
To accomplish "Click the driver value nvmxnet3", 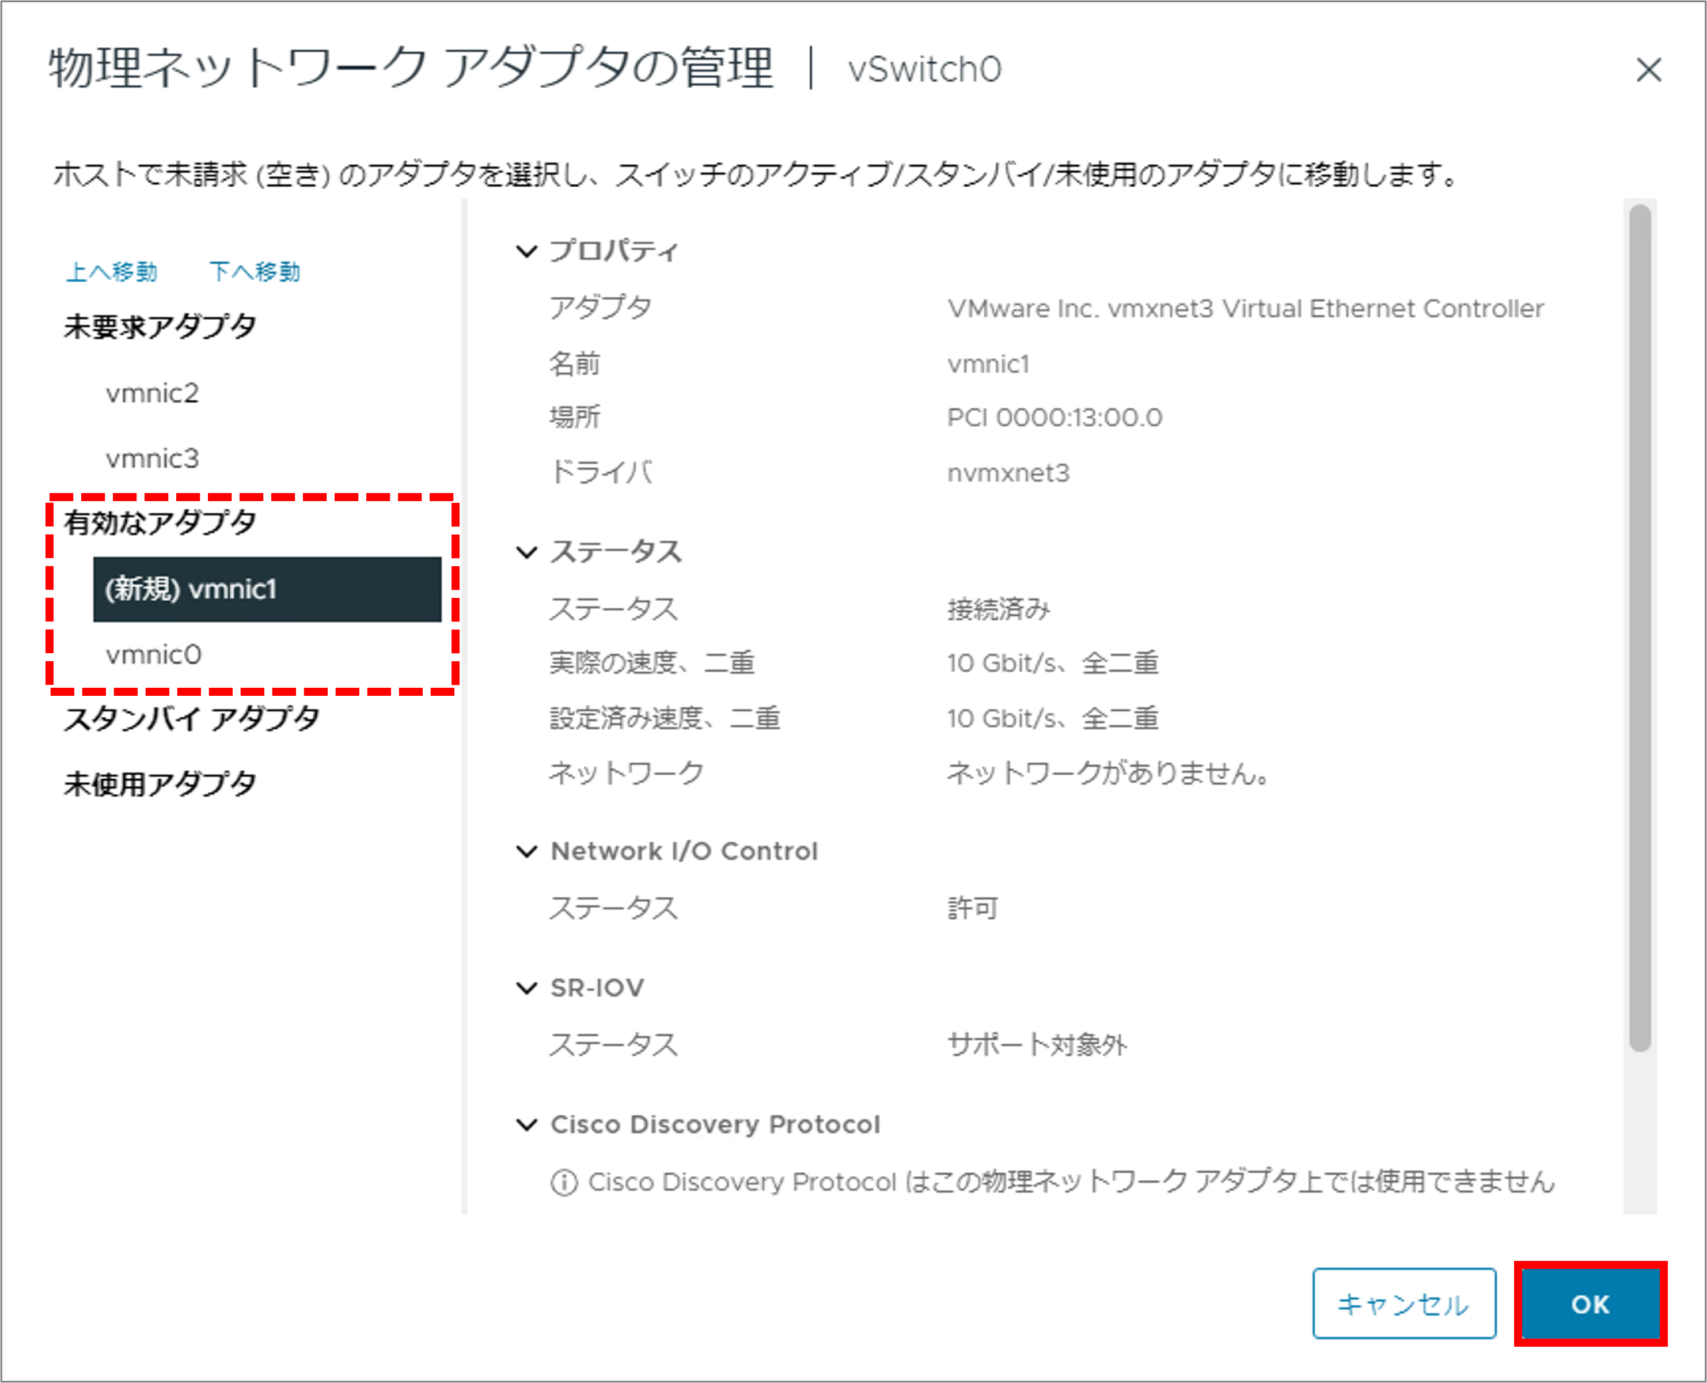I will point(1008,473).
